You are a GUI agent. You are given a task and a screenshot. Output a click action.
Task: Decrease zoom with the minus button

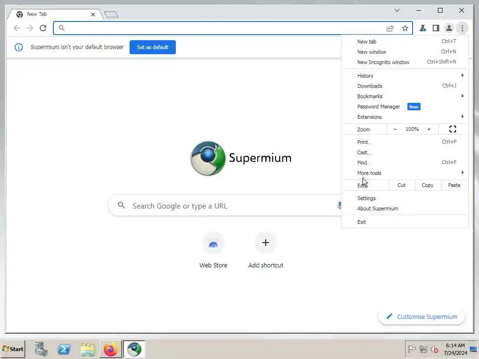[x=395, y=129]
